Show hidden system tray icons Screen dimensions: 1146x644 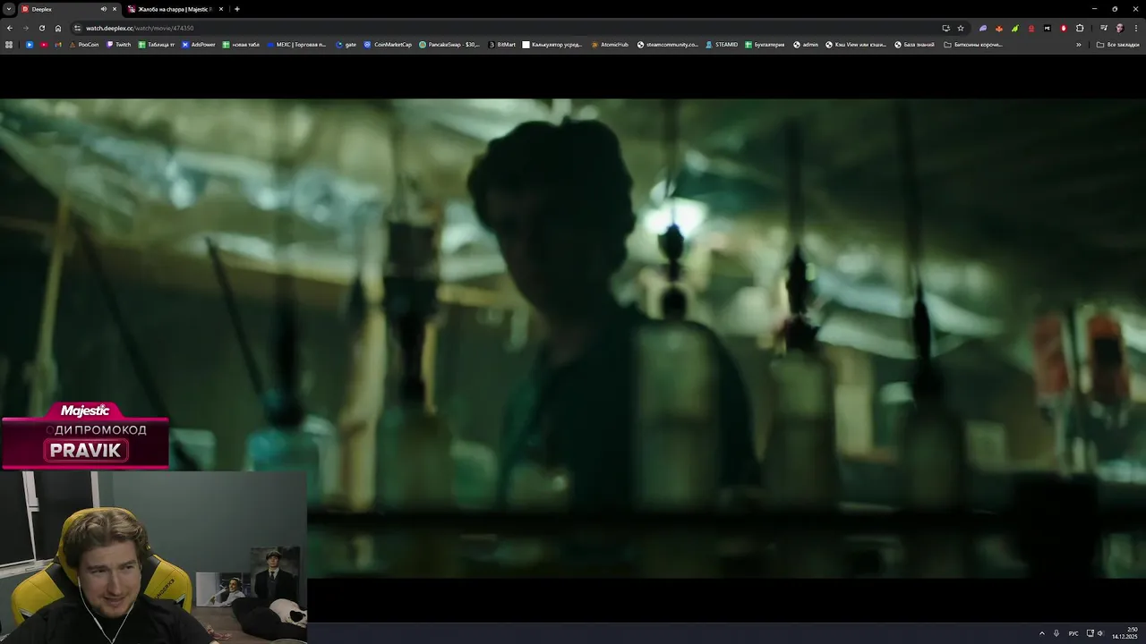click(x=1041, y=633)
